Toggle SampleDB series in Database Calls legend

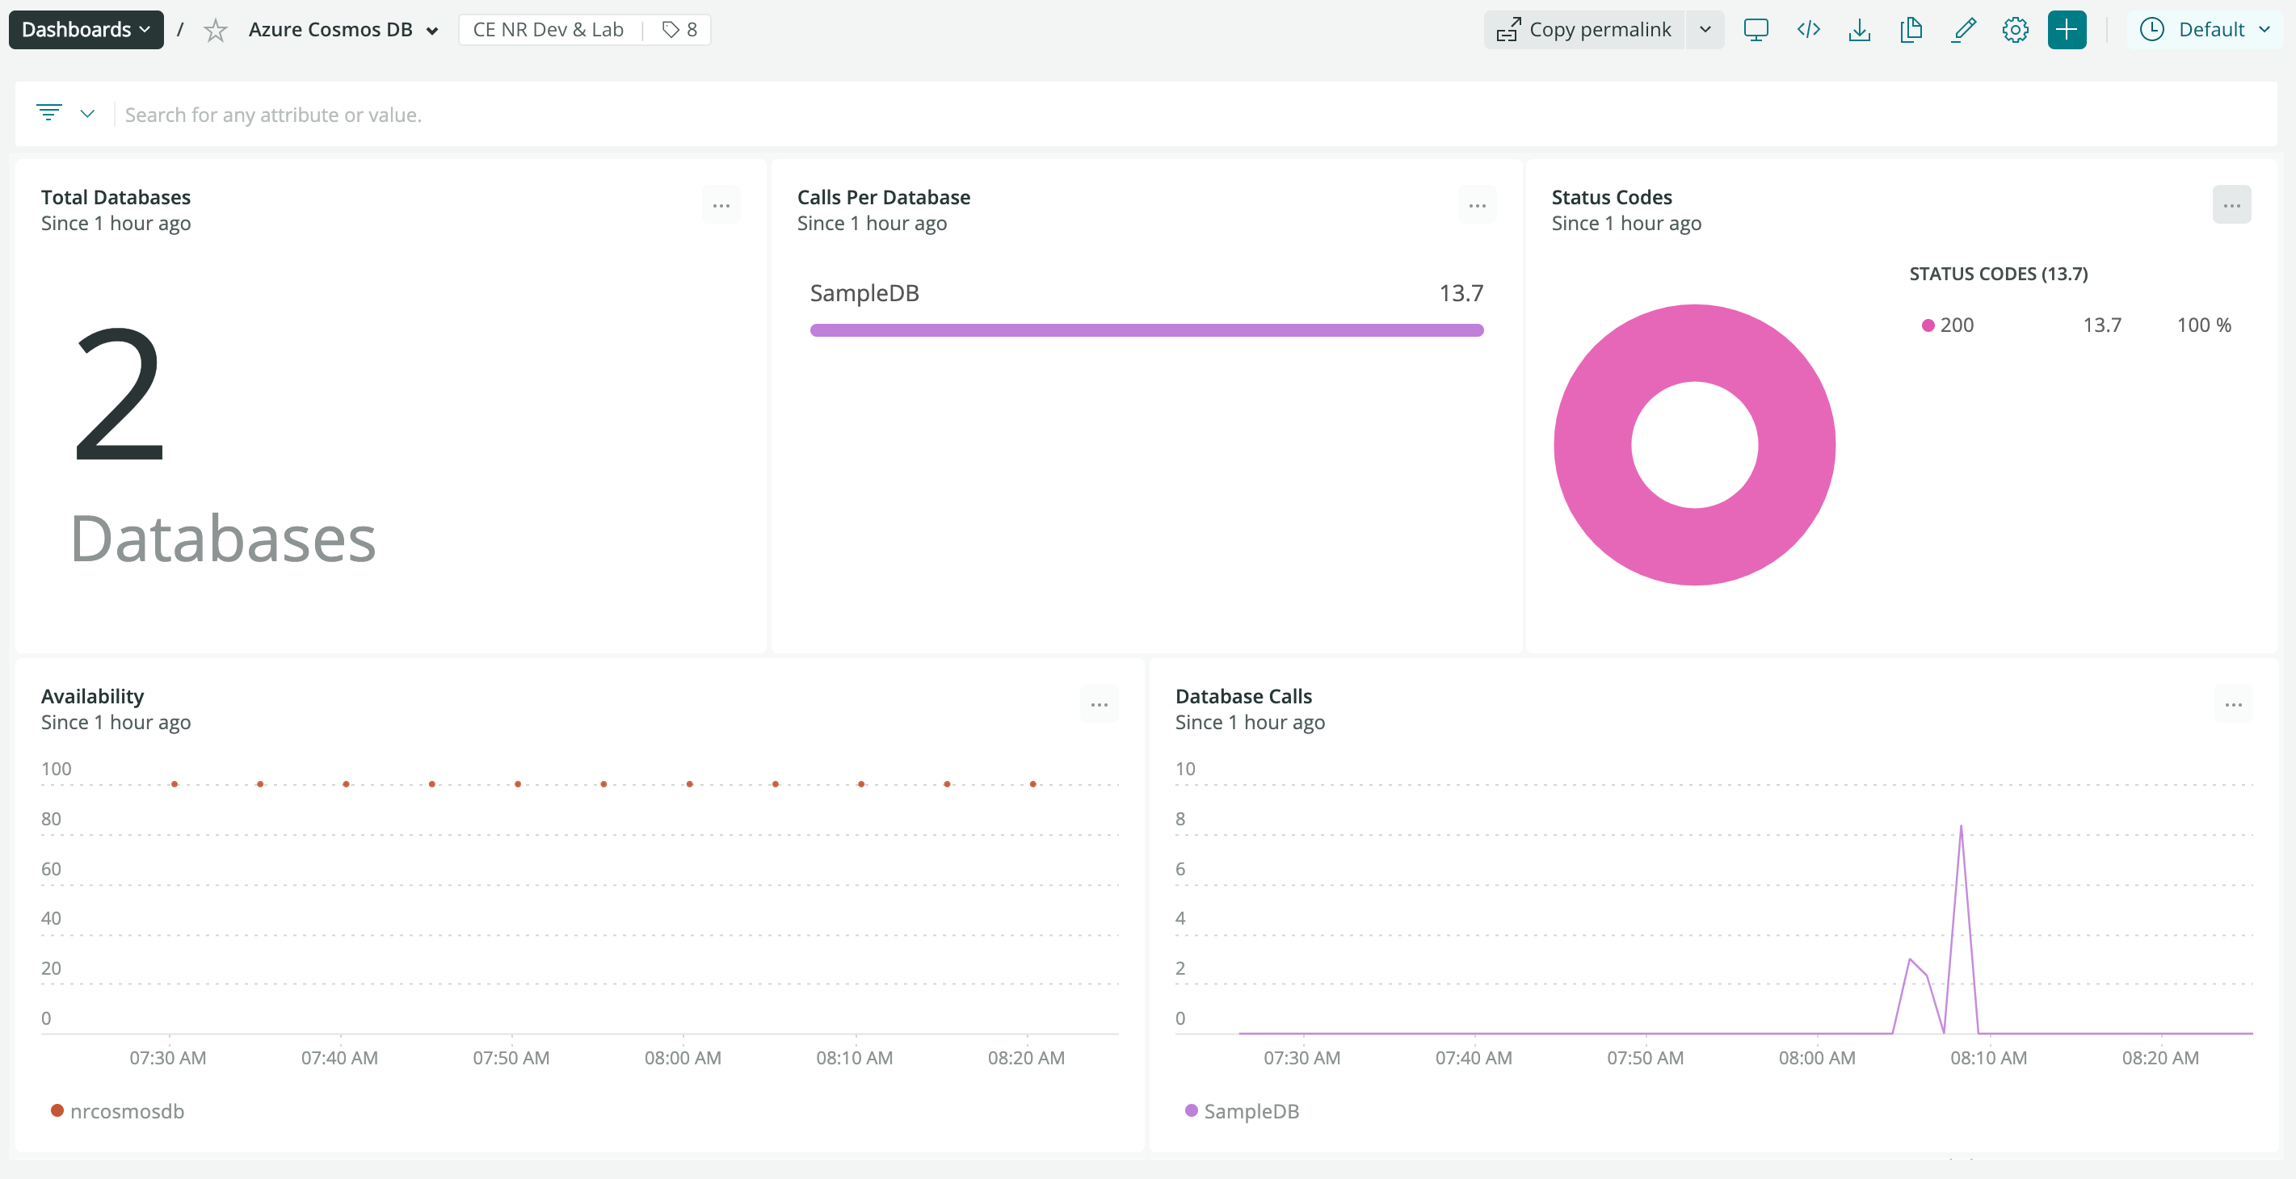(x=1242, y=1111)
